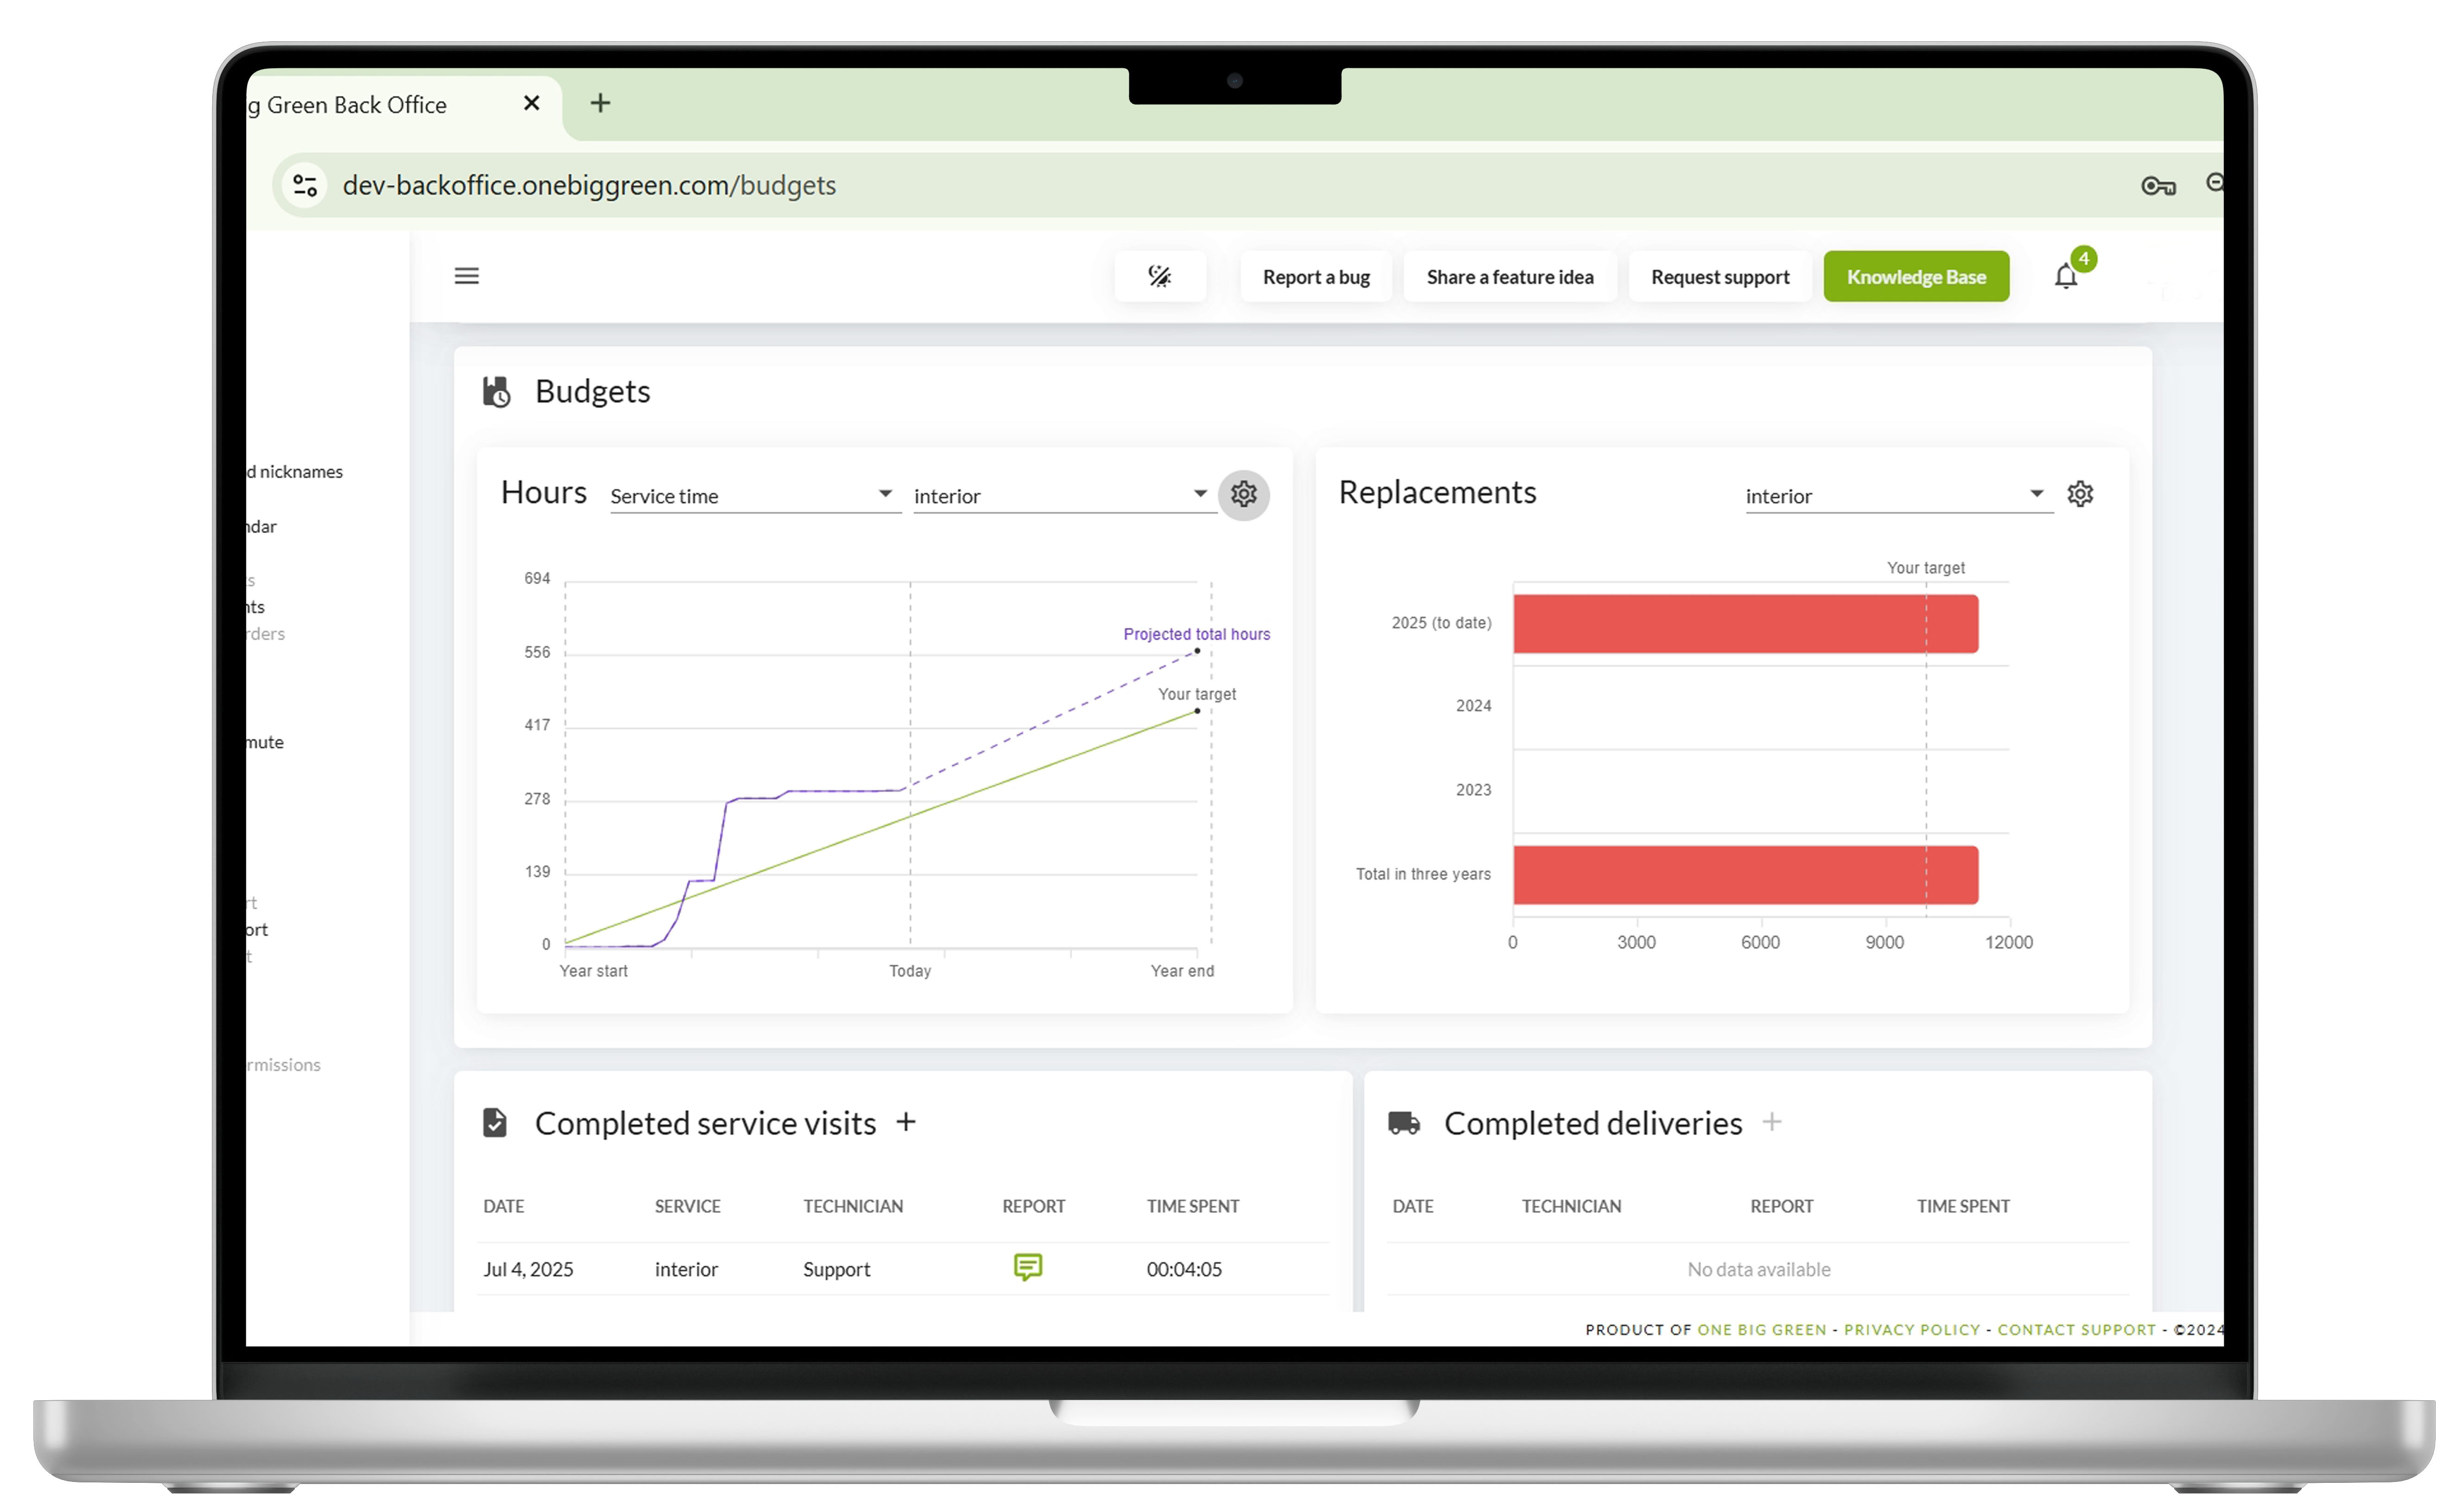2464x1506 pixels.
Task: Click the sidebar item ending in 'rmissions'
Action: 284,1065
